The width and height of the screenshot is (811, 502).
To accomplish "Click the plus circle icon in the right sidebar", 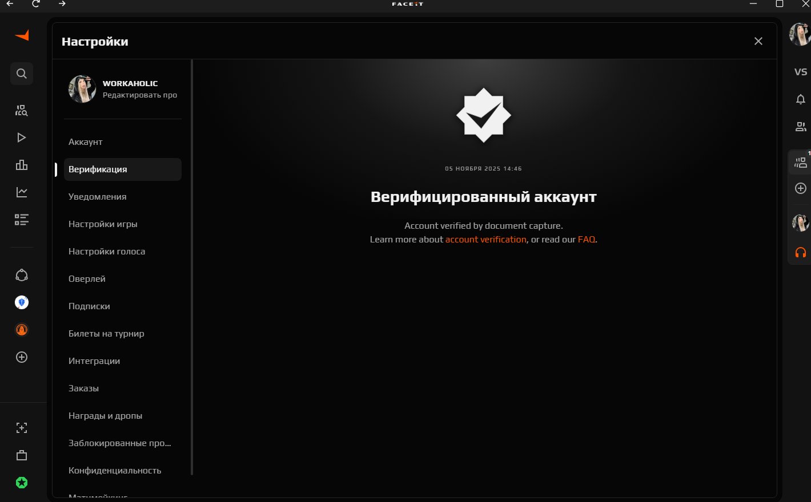I will pos(801,188).
